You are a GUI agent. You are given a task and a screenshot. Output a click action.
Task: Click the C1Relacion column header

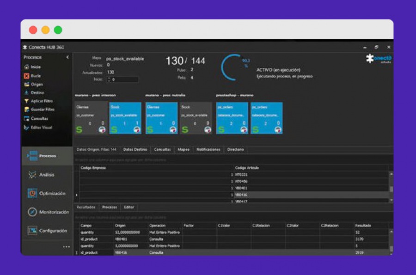pos(269,226)
